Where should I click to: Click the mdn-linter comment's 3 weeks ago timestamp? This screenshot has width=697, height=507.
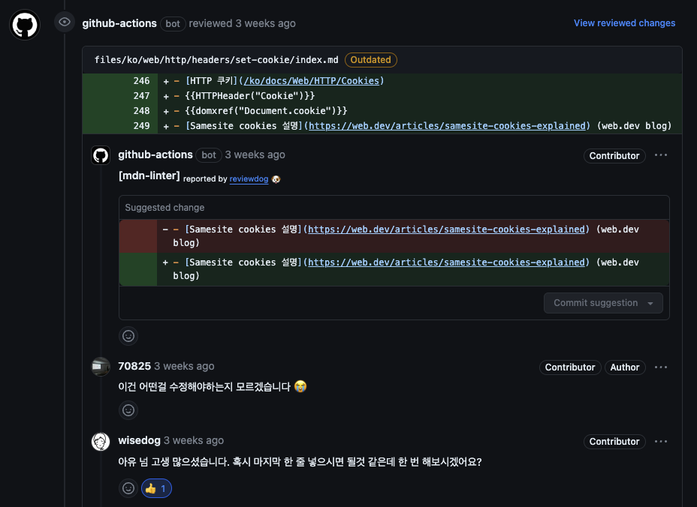[x=255, y=154]
